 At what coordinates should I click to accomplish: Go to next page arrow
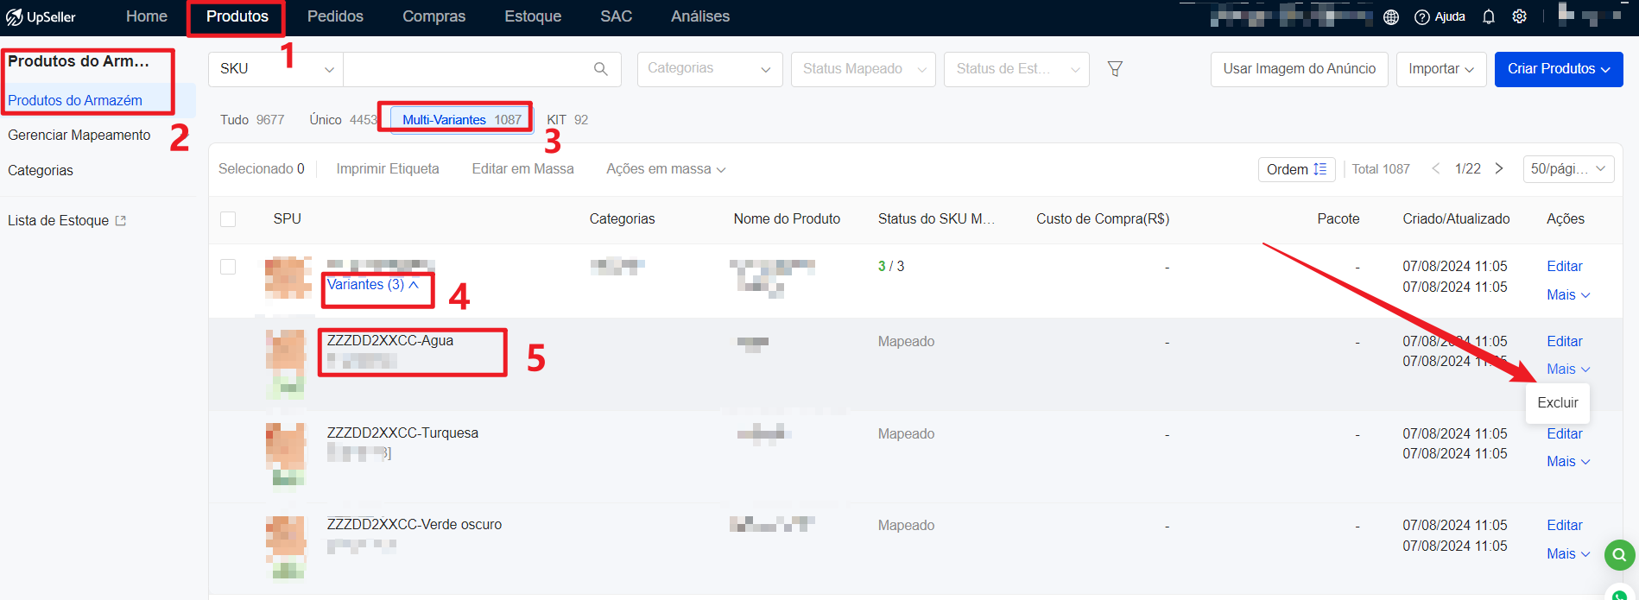(x=1499, y=168)
